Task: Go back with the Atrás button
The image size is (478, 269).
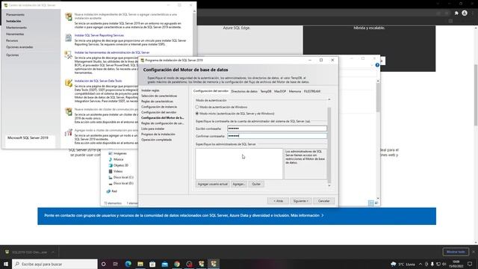Action: coord(278,201)
